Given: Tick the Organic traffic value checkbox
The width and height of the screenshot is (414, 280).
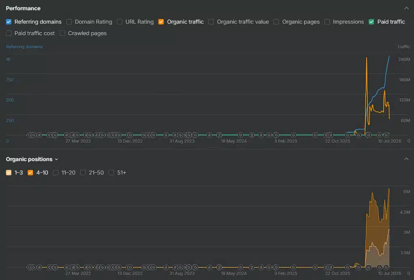Looking at the screenshot, I should pos(211,22).
